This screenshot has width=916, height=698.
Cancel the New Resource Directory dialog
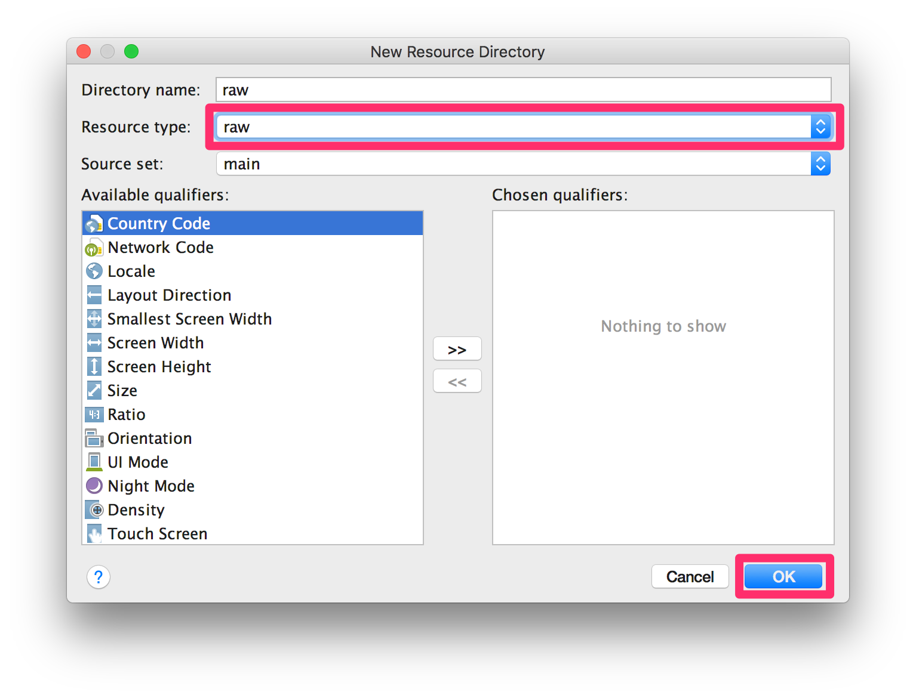click(x=690, y=576)
